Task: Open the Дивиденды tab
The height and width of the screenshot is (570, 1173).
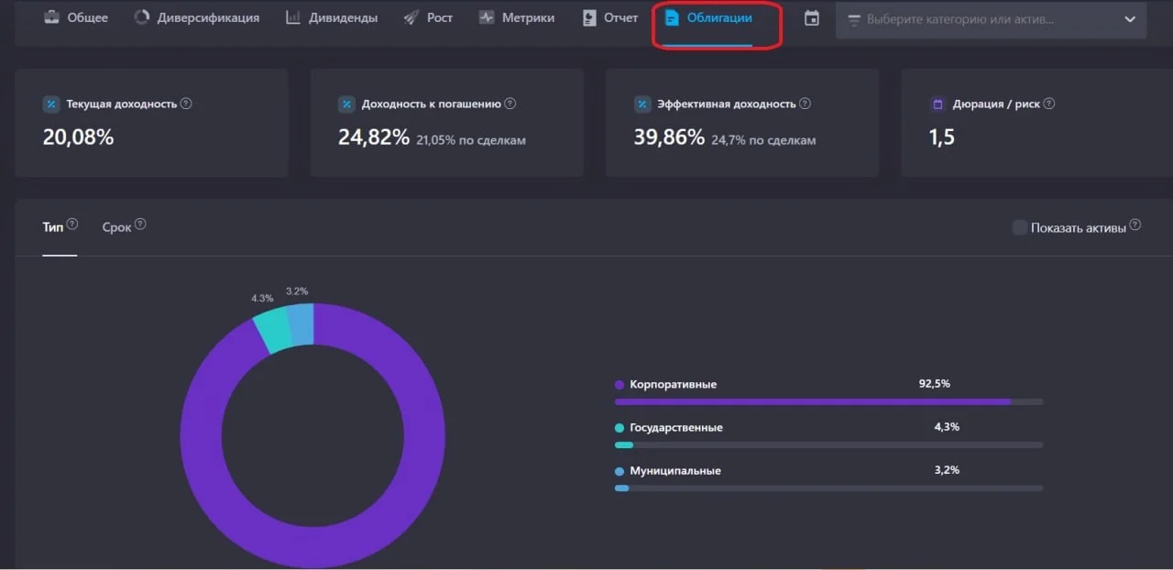Action: click(332, 17)
